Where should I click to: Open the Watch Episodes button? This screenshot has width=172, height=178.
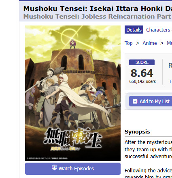(73, 169)
